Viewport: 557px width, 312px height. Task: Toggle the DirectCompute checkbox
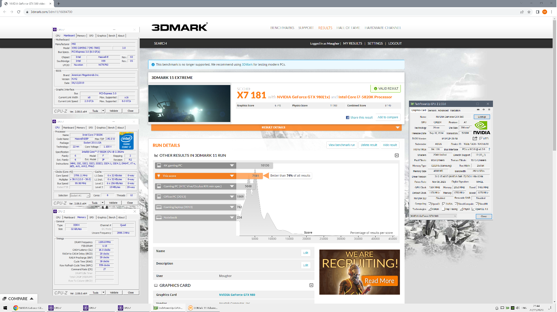456,204
